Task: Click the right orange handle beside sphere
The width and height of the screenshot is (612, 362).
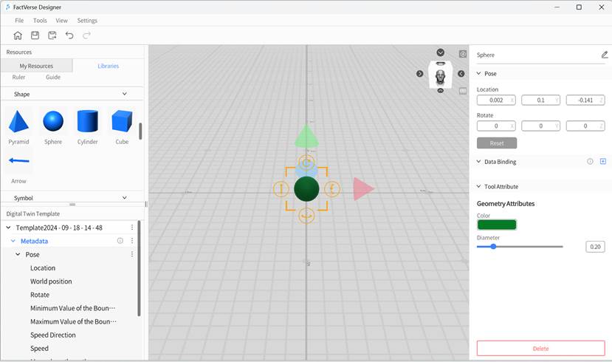Action: coord(332,189)
